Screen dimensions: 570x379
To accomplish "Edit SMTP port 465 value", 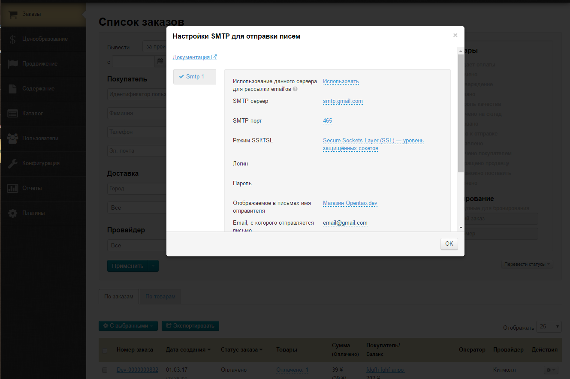I will pos(327,121).
